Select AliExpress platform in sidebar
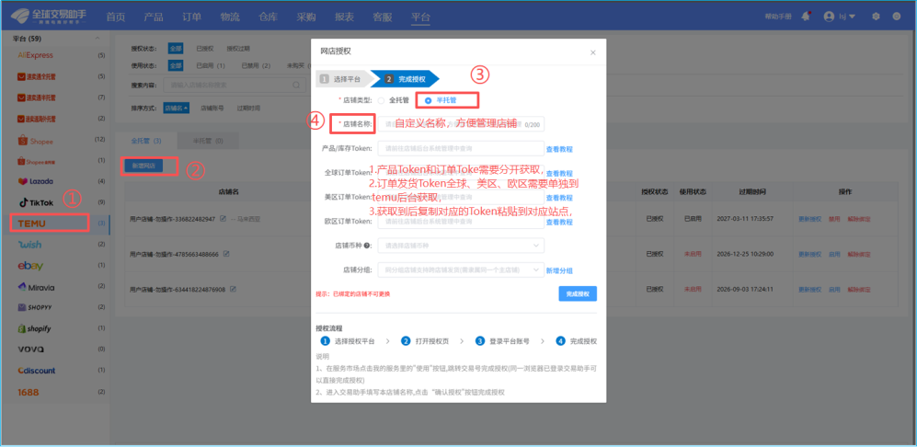The image size is (917, 447). tap(36, 55)
